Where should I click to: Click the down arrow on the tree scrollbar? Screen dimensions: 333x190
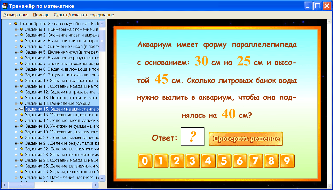coord(102,178)
